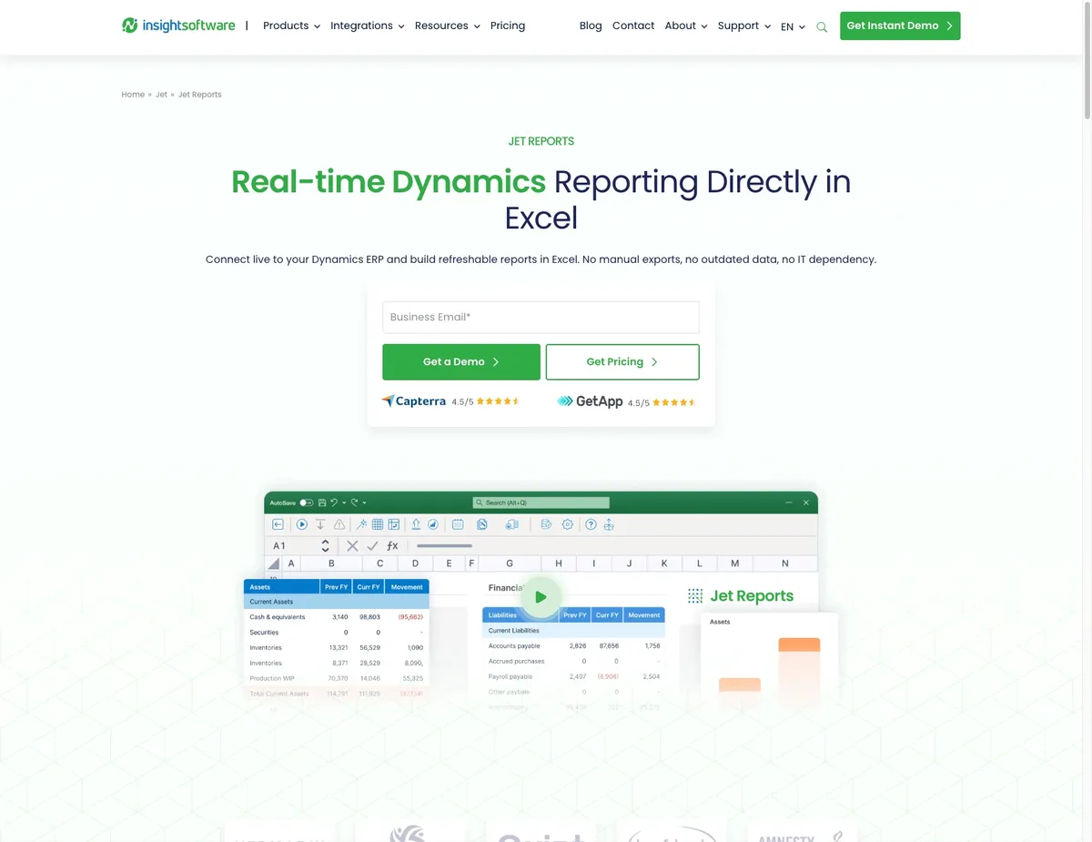Expand the About menu

click(x=685, y=25)
